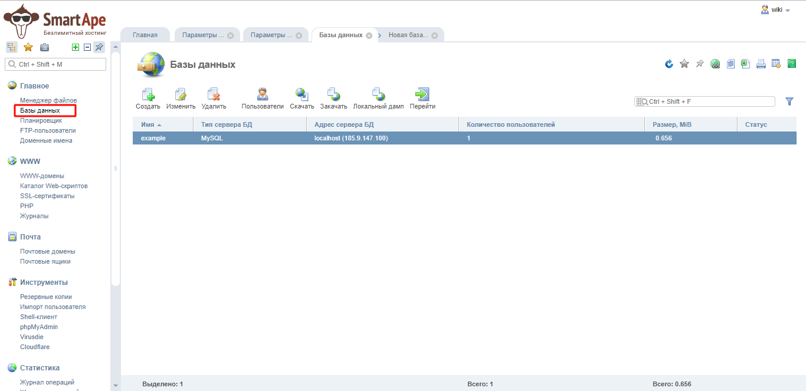
Task: Expand all menu sections with green plus
Action: [76, 47]
